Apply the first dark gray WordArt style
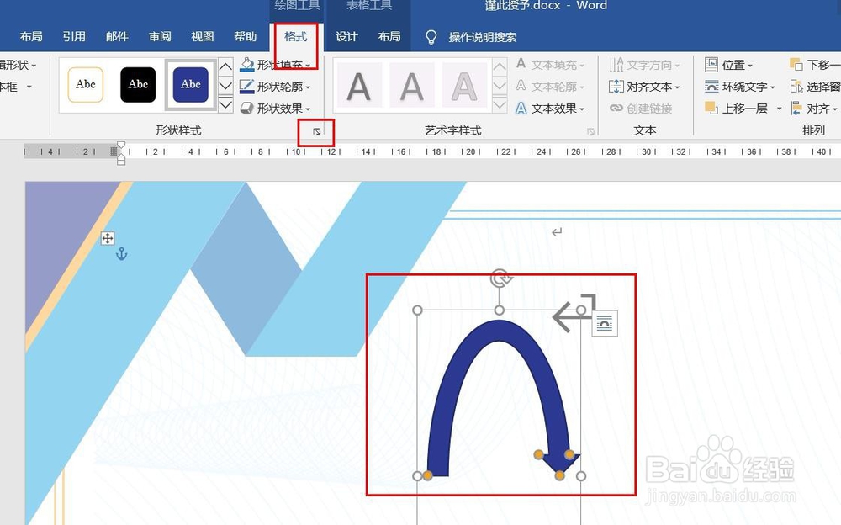The height and width of the screenshot is (525, 841). coord(359,86)
